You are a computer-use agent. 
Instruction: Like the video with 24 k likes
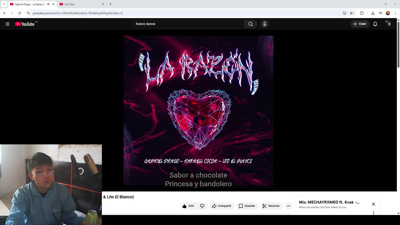coord(188,206)
